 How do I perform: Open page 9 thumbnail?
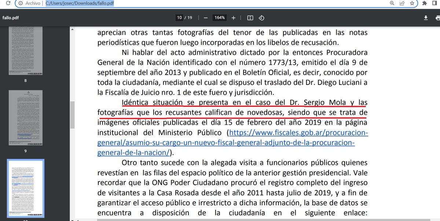(26, 117)
